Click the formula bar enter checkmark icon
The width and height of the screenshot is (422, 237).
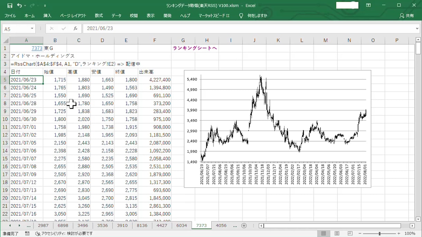[63, 28]
